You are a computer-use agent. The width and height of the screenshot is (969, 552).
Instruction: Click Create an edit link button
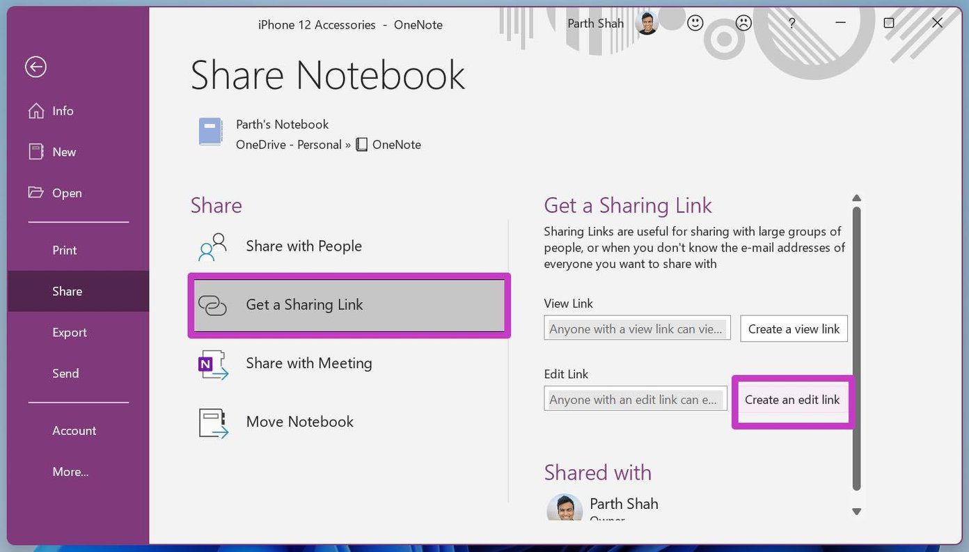792,400
